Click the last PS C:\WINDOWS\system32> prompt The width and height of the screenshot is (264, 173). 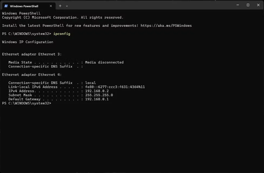pos(27,103)
